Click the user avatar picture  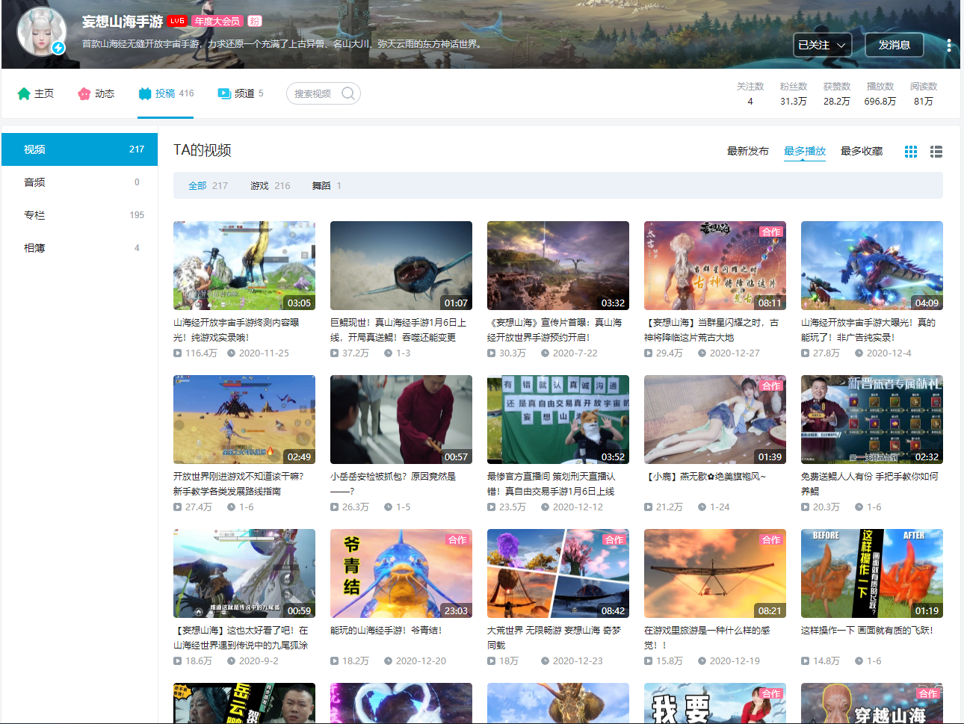[x=42, y=31]
